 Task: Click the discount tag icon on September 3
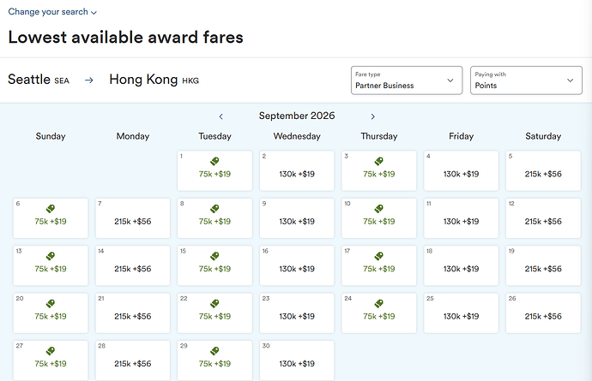[x=379, y=161]
